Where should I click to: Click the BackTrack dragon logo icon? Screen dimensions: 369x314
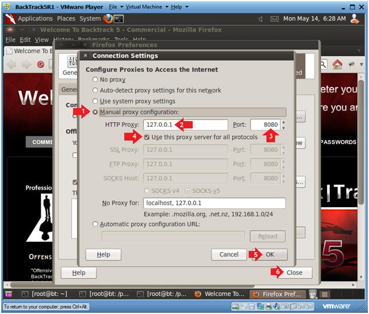[x=11, y=19]
